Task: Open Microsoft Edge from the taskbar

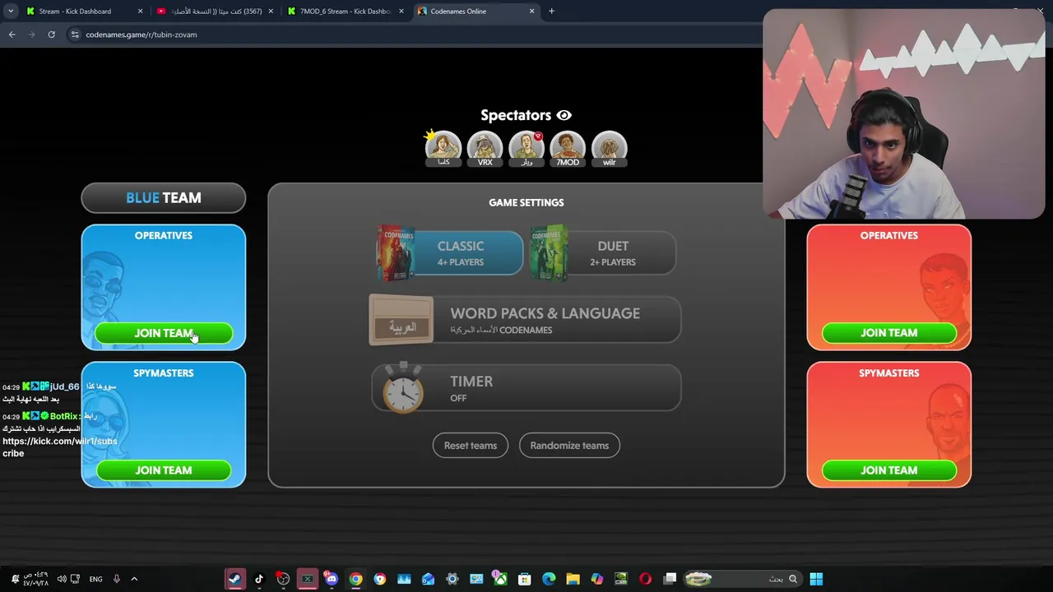Action: (549, 579)
